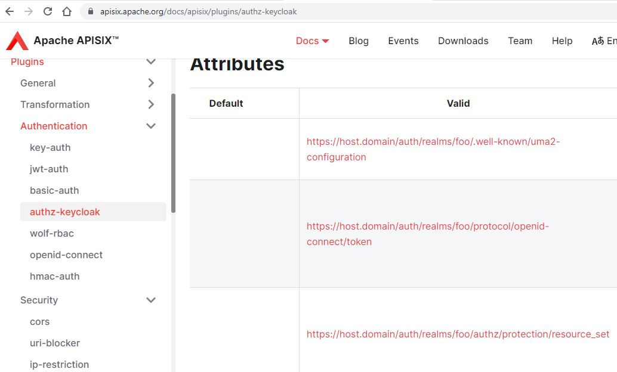Image resolution: width=617 pixels, height=372 pixels.
Task: Open the uma2-configuration well-known URL link
Action: tap(433, 149)
